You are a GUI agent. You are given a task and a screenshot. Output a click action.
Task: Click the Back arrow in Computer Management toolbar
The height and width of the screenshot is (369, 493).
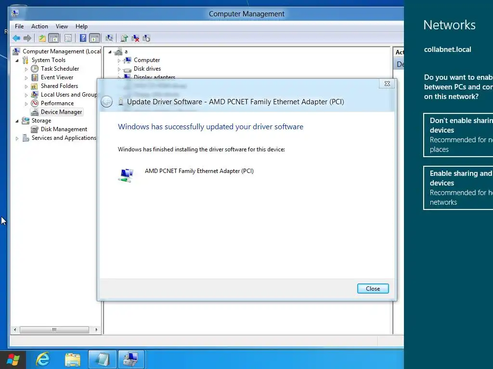click(16, 38)
